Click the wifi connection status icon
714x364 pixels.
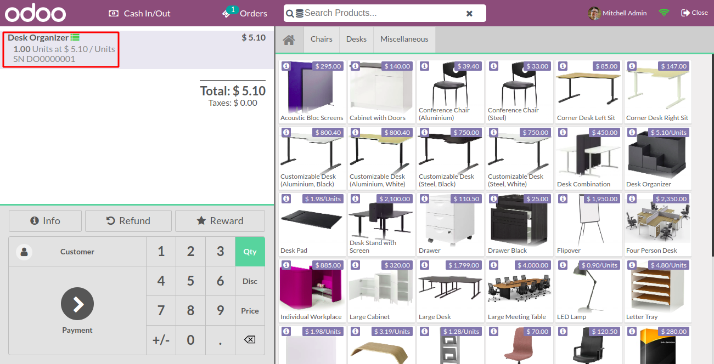click(664, 13)
